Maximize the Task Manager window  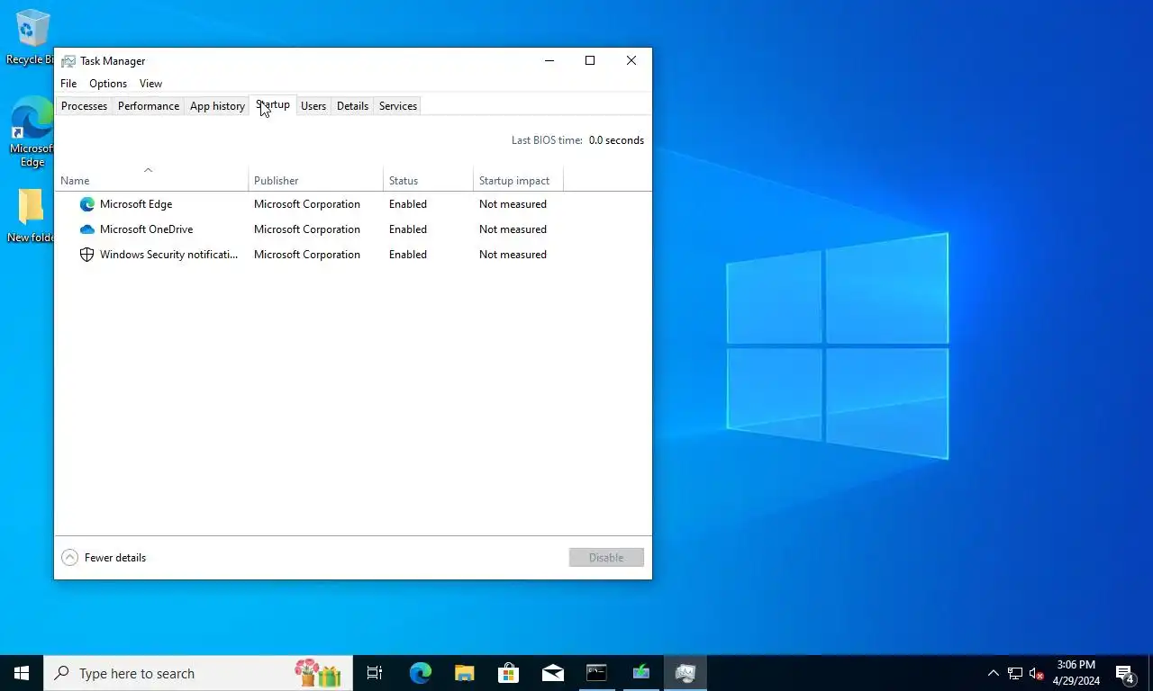[x=590, y=61]
